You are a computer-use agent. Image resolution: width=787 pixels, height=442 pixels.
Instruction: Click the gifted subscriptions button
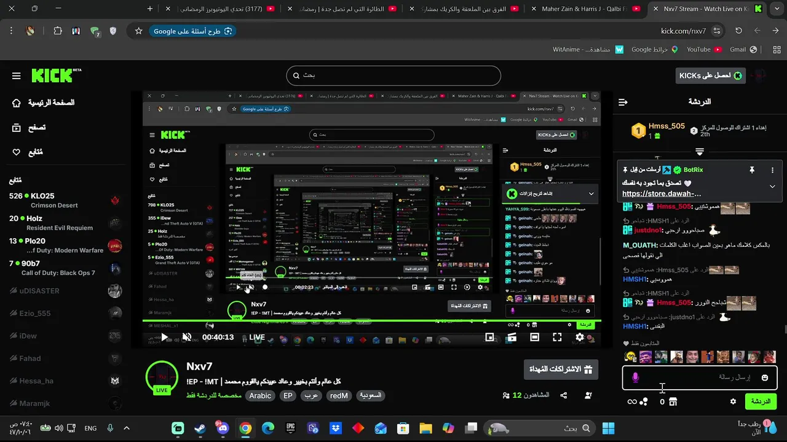(x=561, y=370)
